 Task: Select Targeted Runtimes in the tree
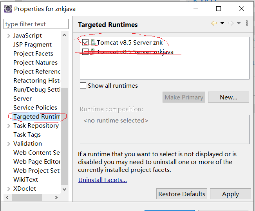[37, 117]
